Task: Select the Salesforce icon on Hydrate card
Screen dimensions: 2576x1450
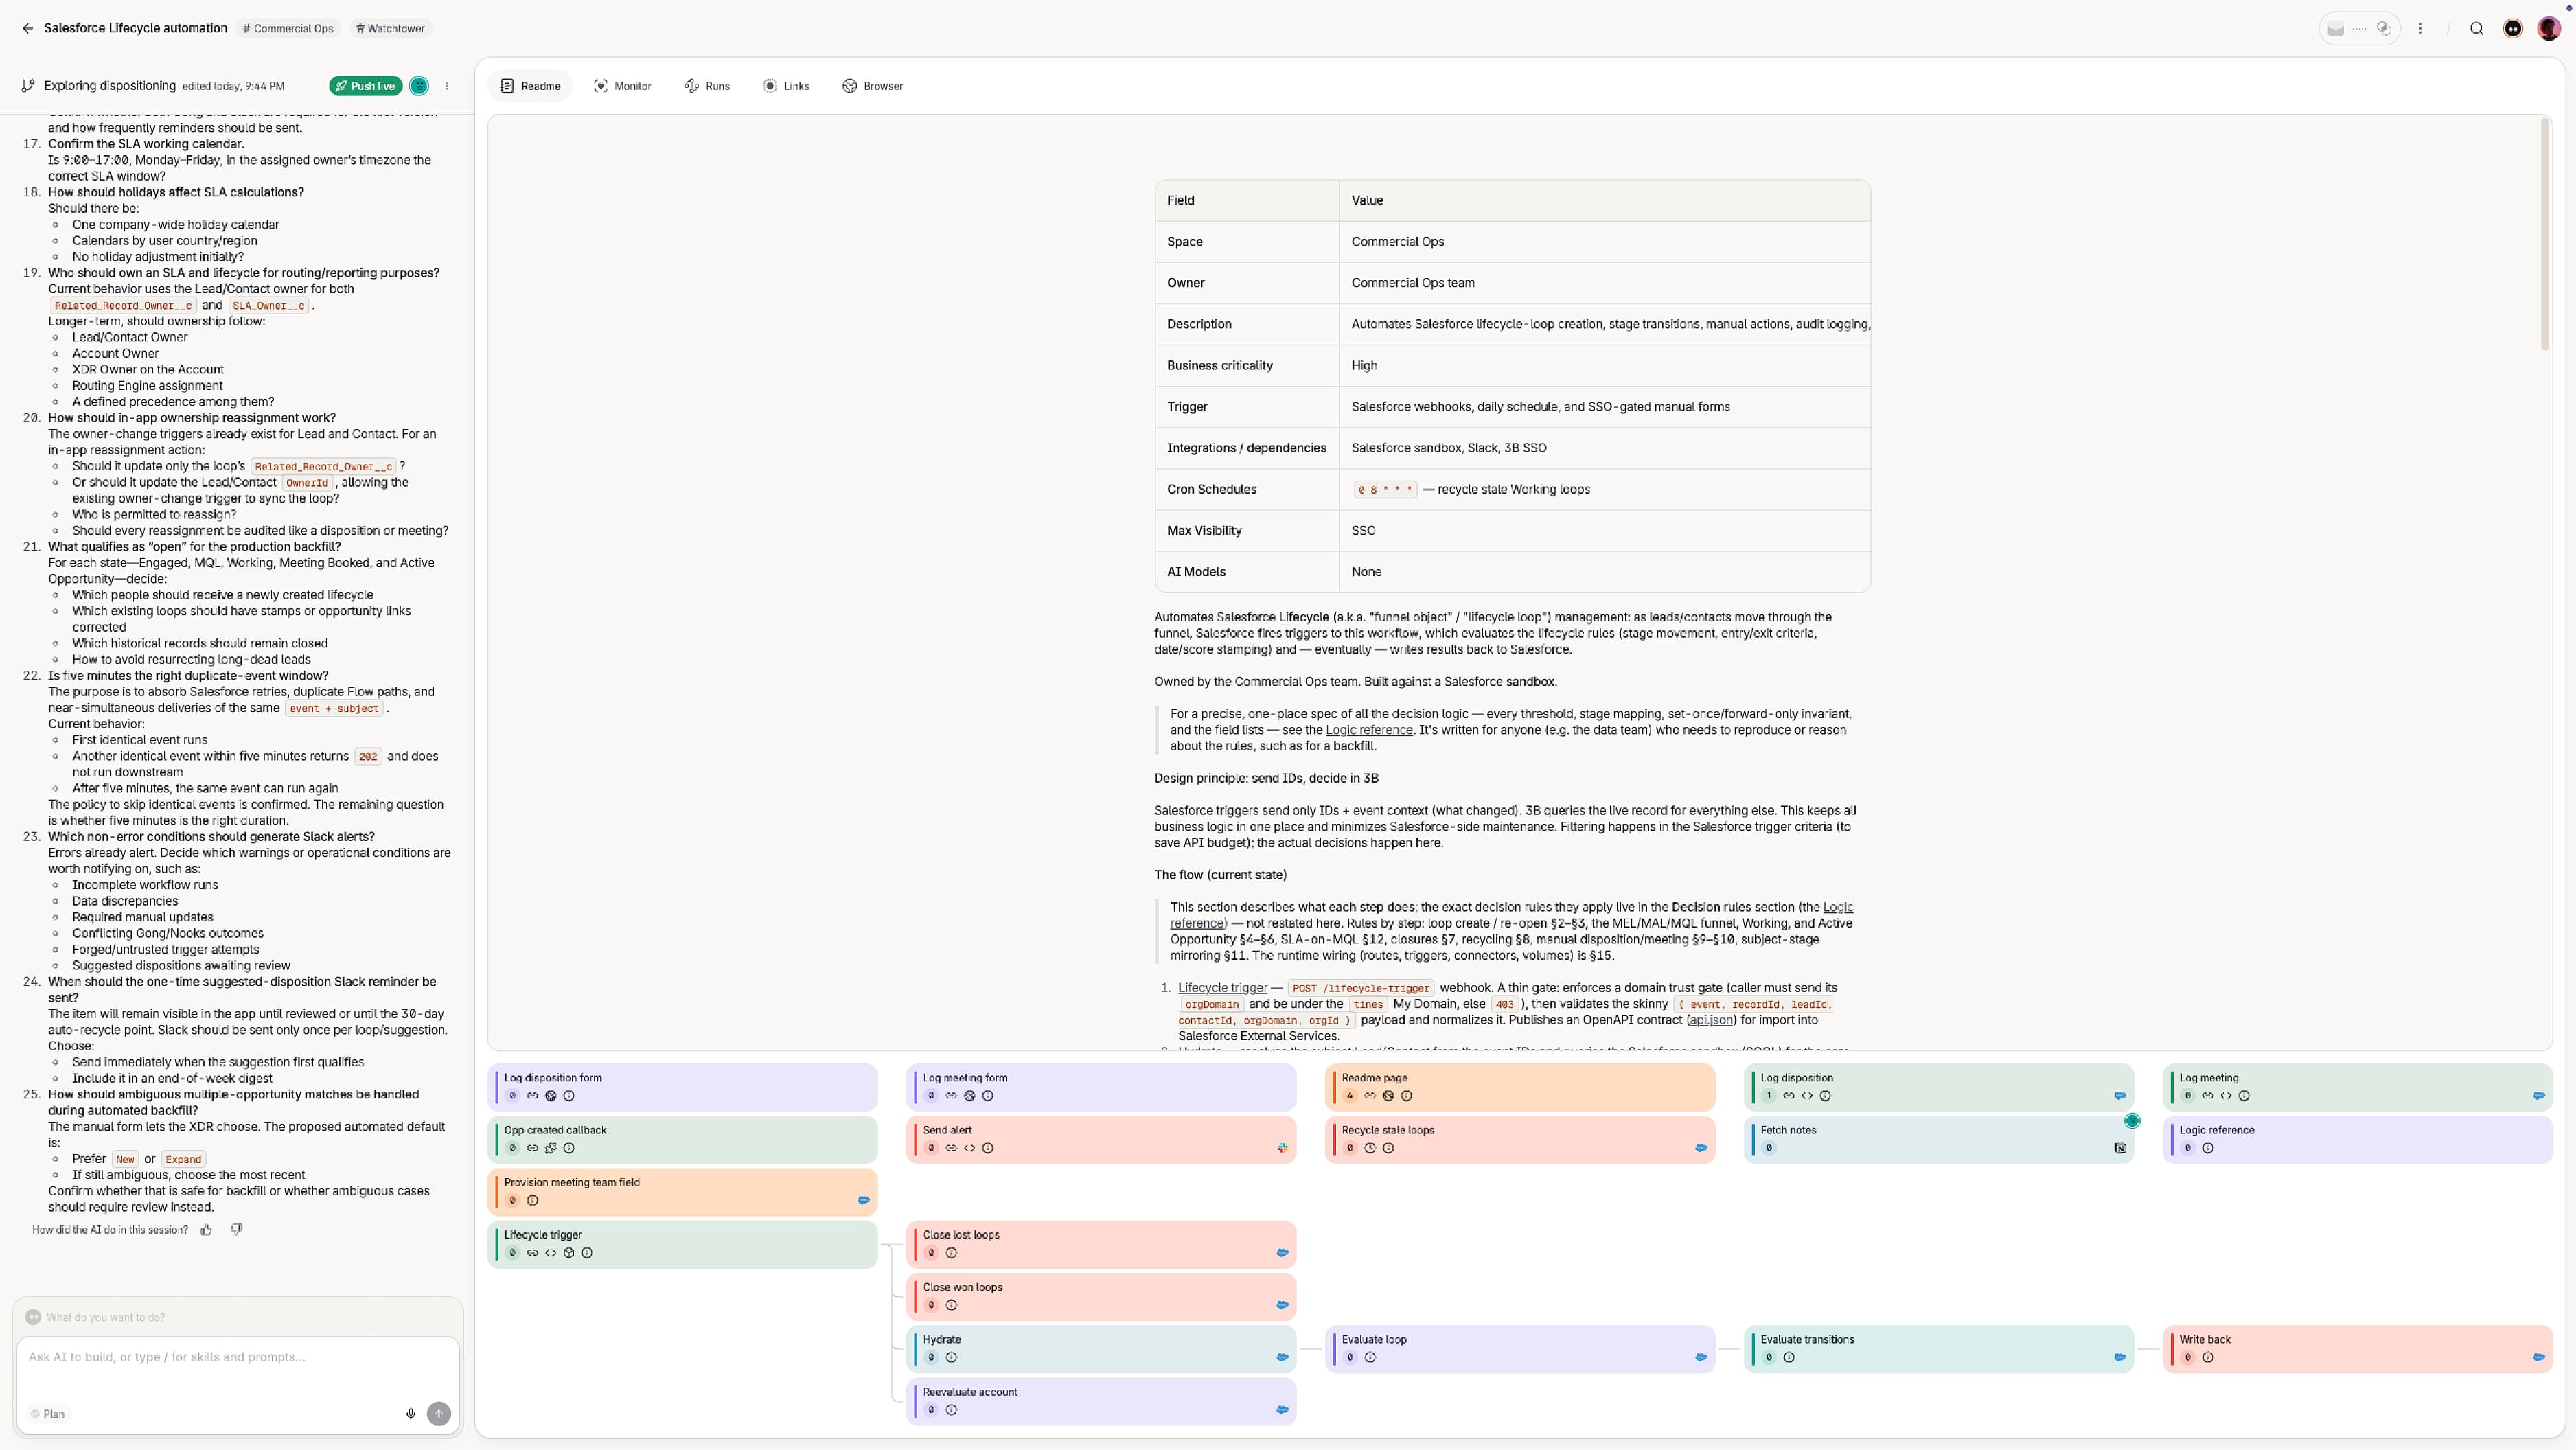Action: click(x=1282, y=1358)
